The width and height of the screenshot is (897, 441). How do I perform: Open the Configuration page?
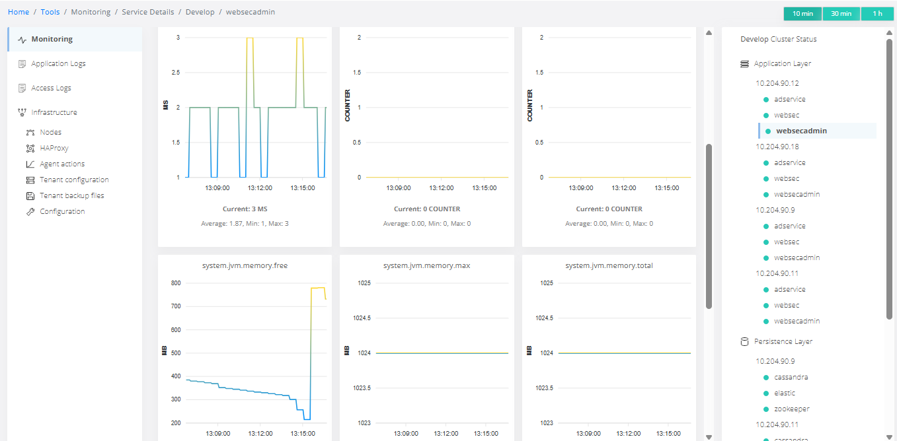(62, 212)
